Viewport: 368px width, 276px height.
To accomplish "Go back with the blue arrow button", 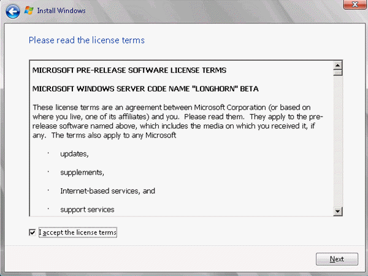I will (13, 11).
